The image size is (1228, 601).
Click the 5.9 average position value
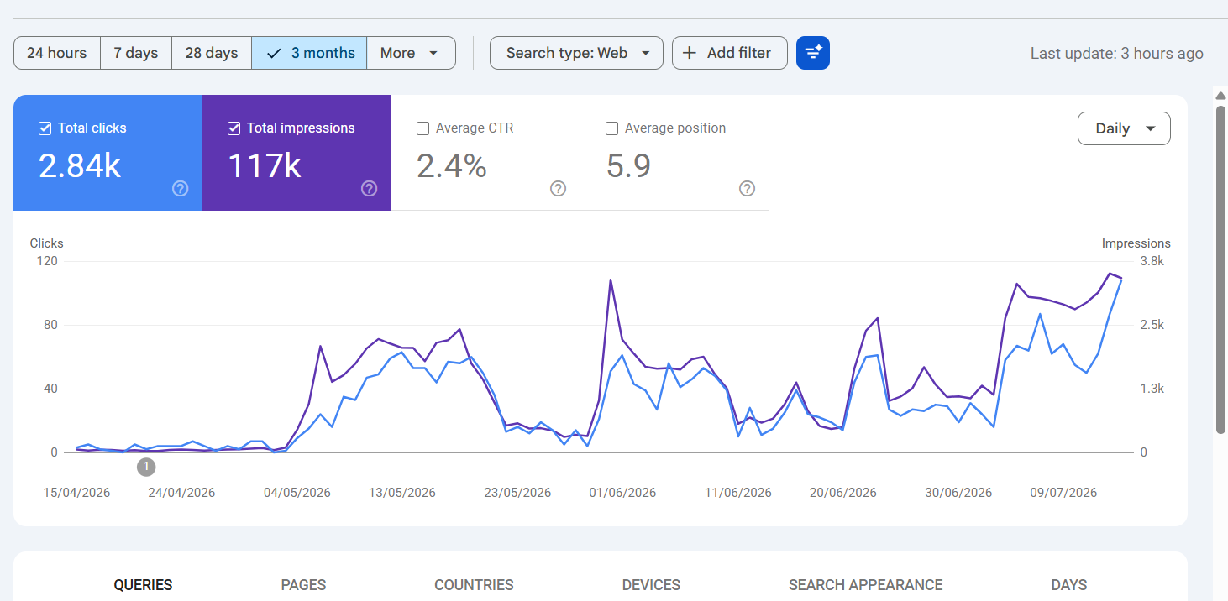point(628,166)
